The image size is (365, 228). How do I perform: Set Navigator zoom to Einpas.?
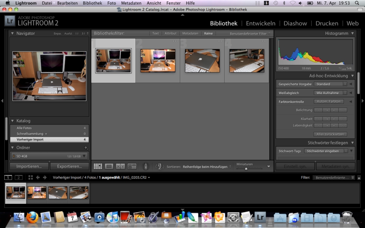[57, 33]
